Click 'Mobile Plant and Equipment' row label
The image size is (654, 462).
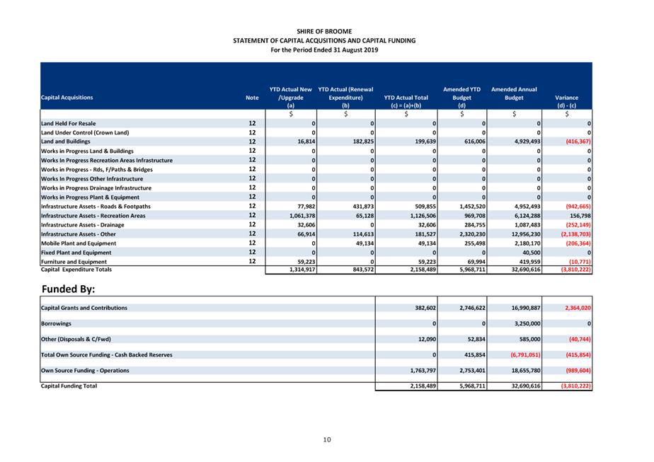79,243
